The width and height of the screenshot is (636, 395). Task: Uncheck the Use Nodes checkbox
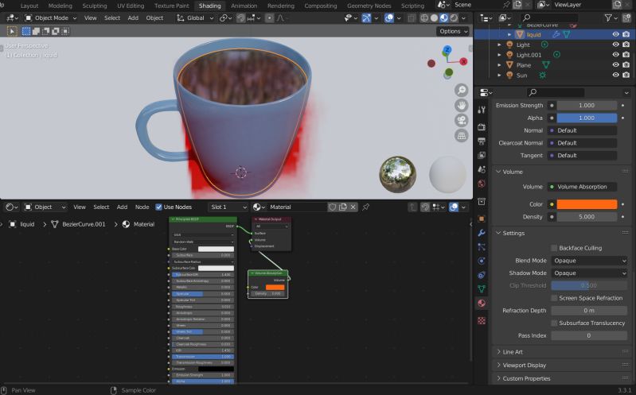coord(159,207)
